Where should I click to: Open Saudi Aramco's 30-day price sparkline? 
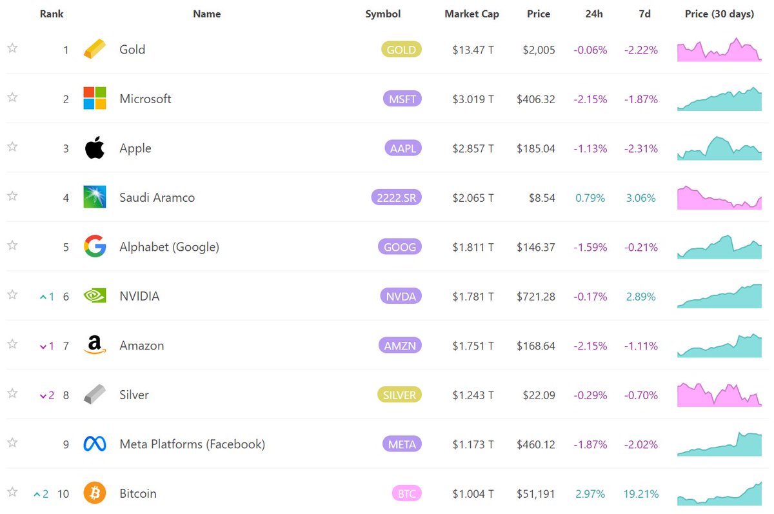pos(719,197)
